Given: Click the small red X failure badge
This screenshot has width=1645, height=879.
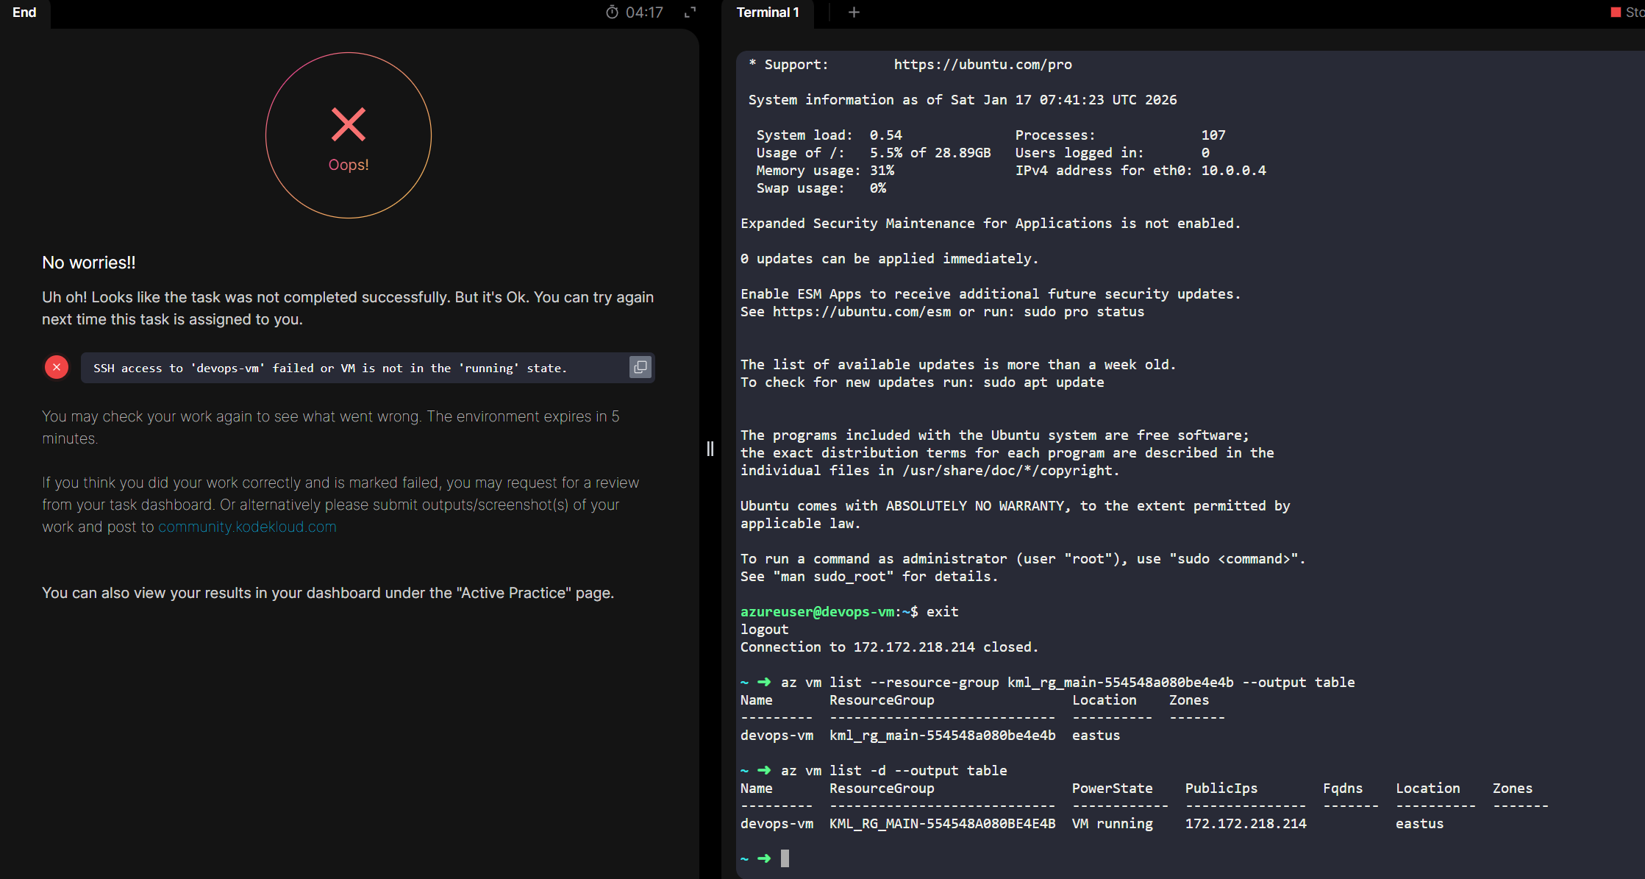Looking at the screenshot, I should (x=57, y=367).
